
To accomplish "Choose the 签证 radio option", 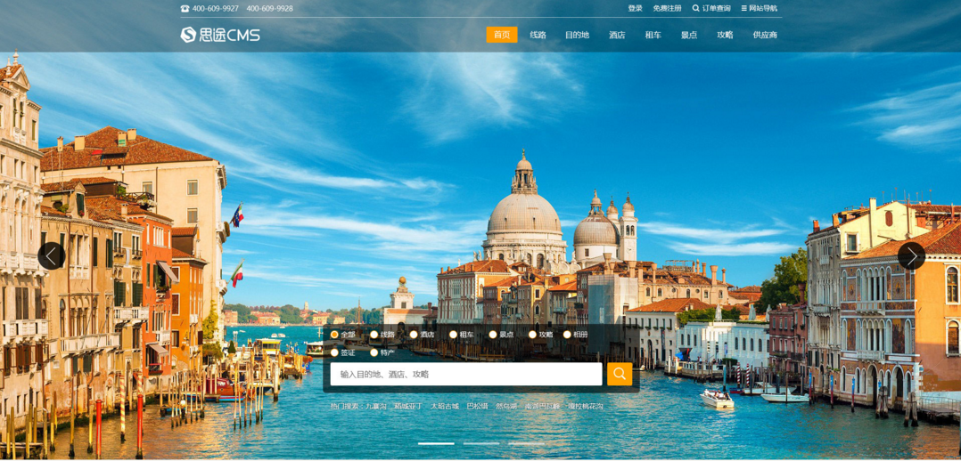I will click(x=335, y=352).
